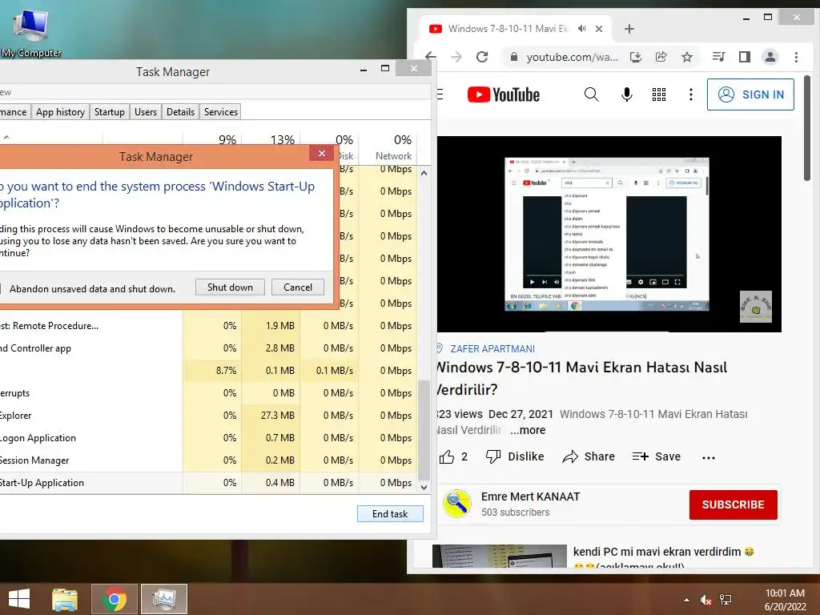The width and height of the screenshot is (820, 615).
Task: Open YouTube search
Action: pos(591,94)
